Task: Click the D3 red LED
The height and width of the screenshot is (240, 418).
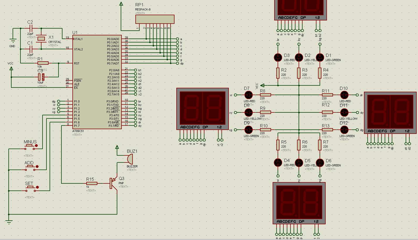Action: 278,57
